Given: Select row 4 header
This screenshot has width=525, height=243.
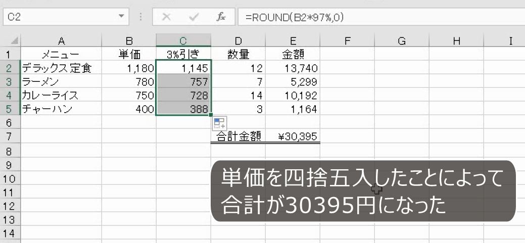Looking at the screenshot, I should coord(10,95).
